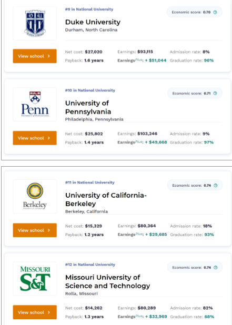Select View school button for UC Berkeley
Screen dimensions: 232x325
coord(35,230)
